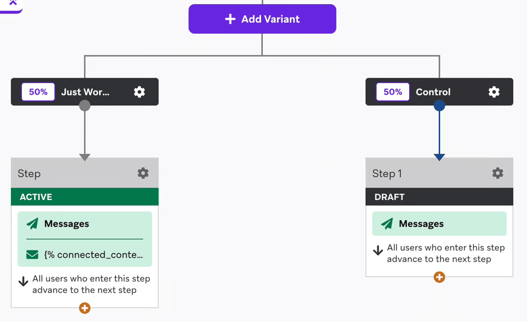
Task: Open settings gear for Control variant
Action: click(x=494, y=92)
